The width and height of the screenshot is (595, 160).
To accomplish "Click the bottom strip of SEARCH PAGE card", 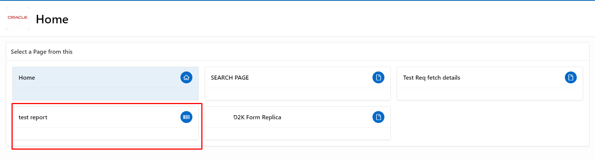I will pyautogui.click(x=297, y=94).
